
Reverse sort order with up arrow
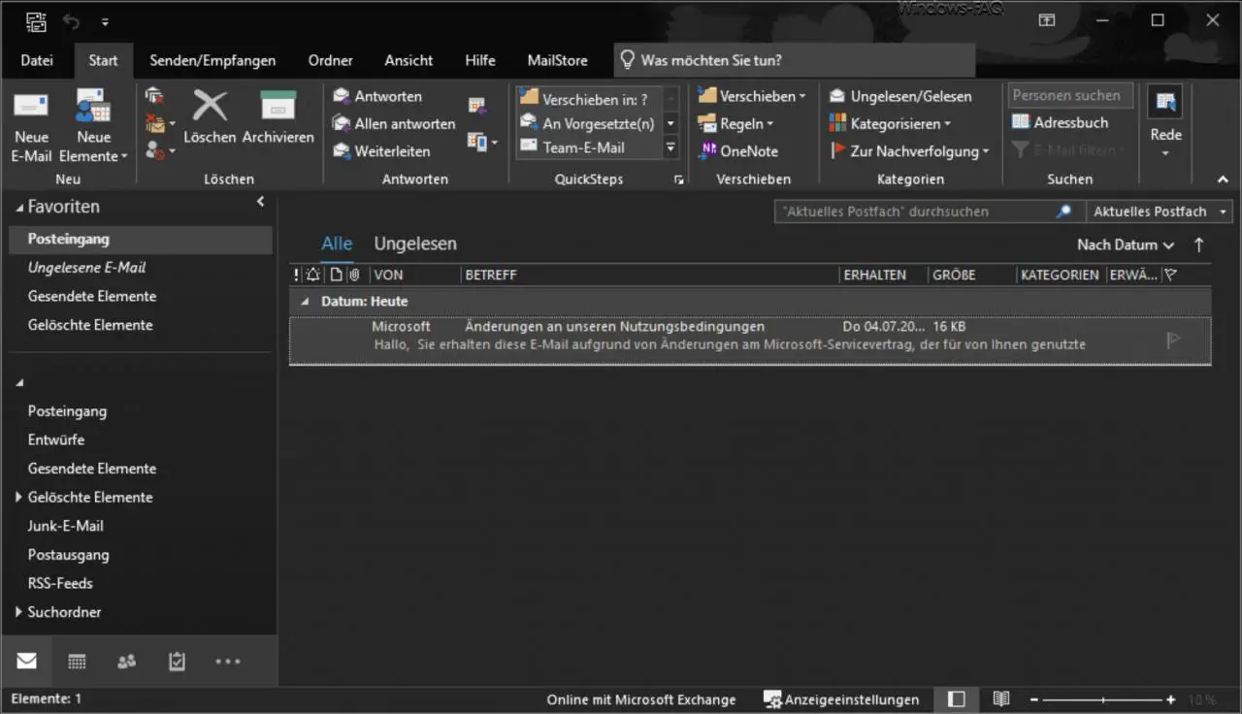pyautogui.click(x=1199, y=245)
